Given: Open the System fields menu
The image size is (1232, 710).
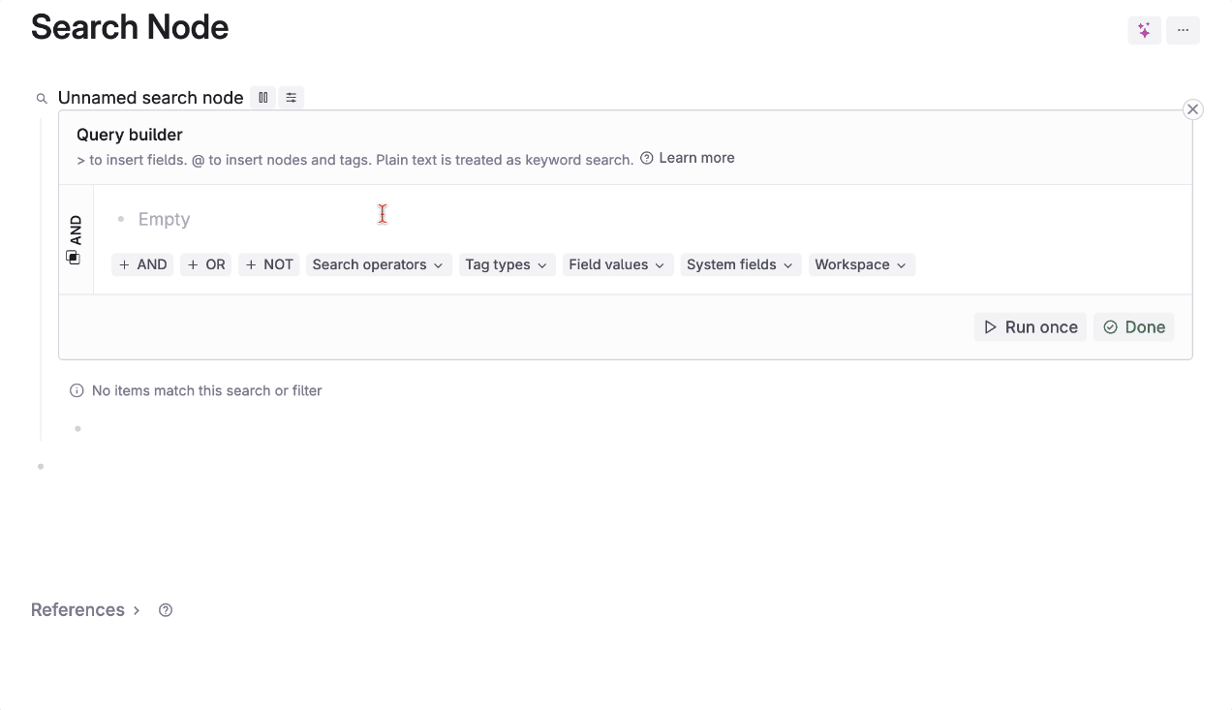Looking at the screenshot, I should tap(739, 264).
